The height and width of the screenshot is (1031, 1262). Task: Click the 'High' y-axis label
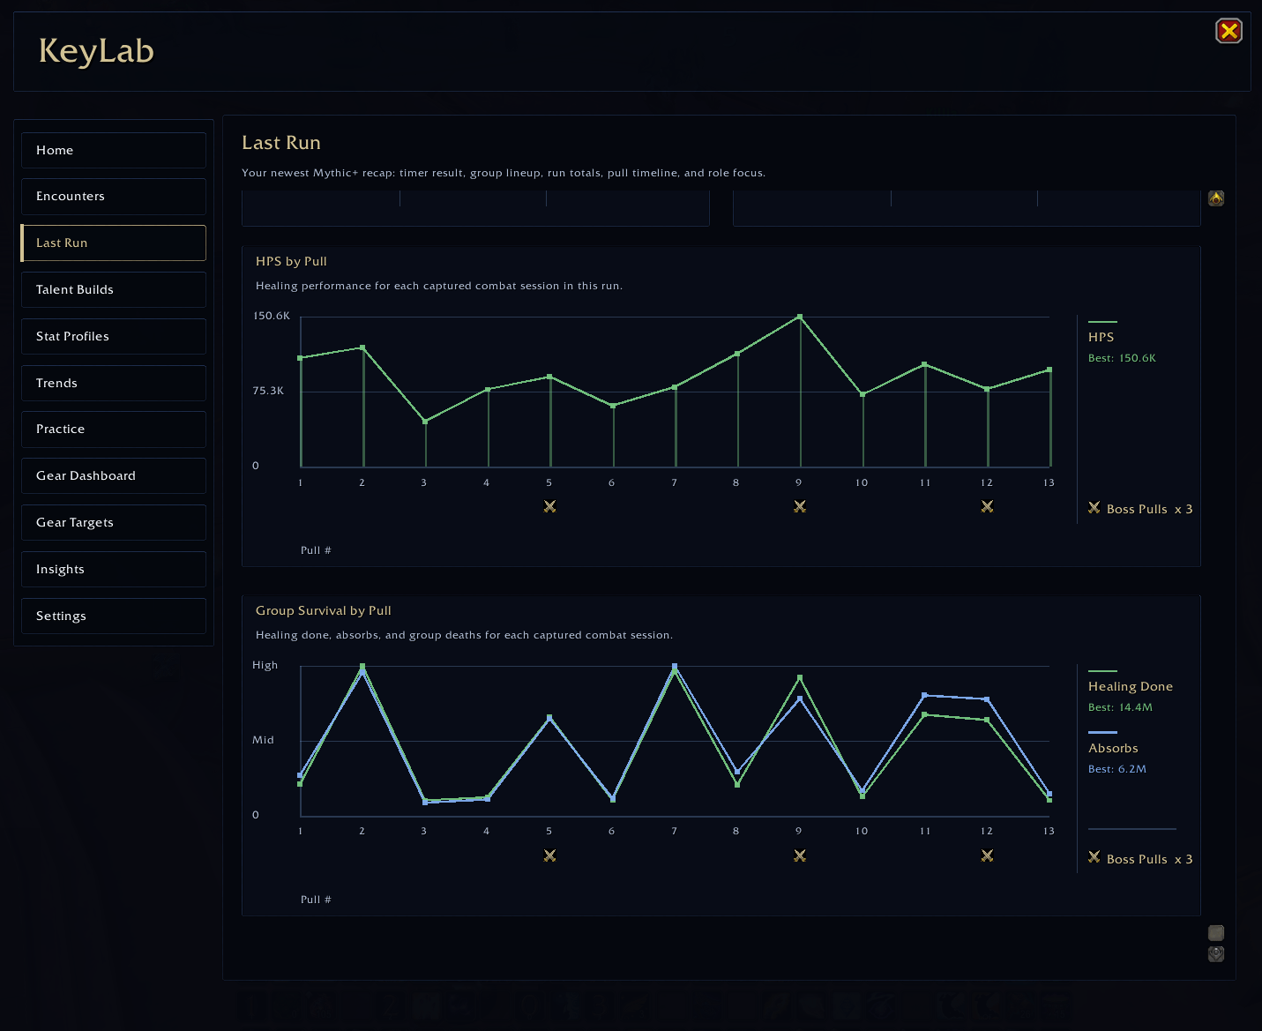coord(265,665)
